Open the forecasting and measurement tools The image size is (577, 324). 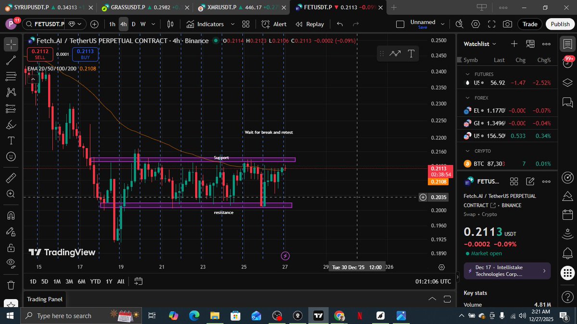[11, 108]
